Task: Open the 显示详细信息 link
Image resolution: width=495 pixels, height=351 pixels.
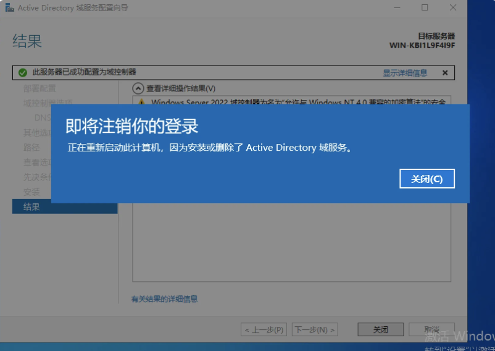Action: pyautogui.click(x=405, y=73)
